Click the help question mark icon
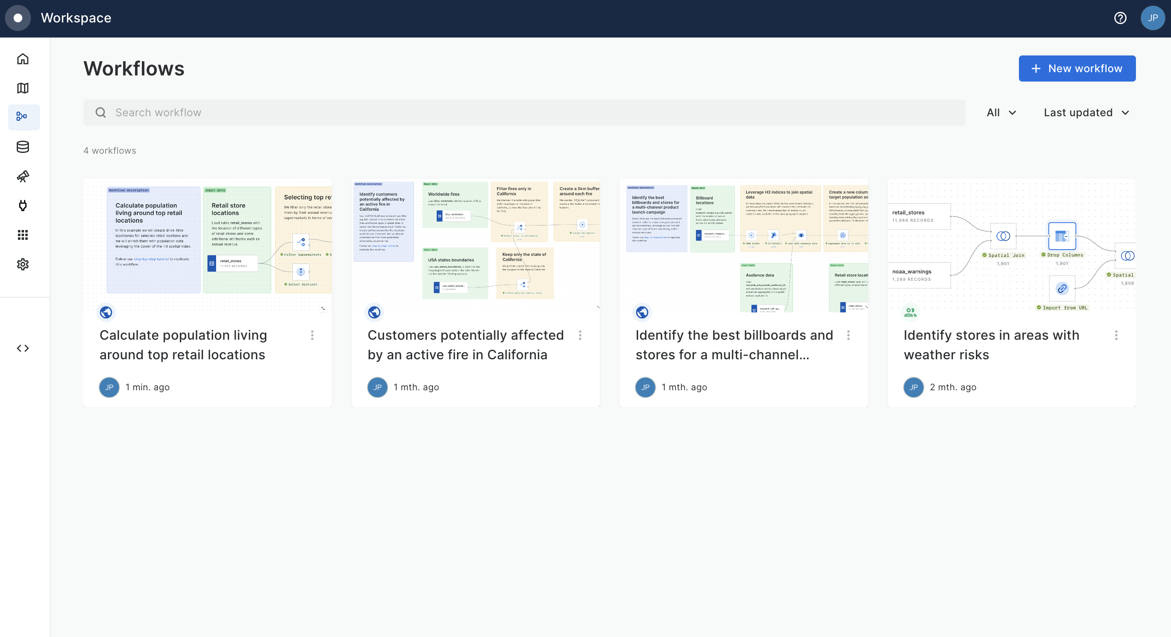The width and height of the screenshot is (1171, 637). [x=1120, y=18]
